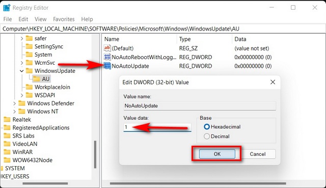Image resolution: width=326 pixels, height=188 pixels.
Task: Click the Windows NT folder icon
Action: coord(22,111)
